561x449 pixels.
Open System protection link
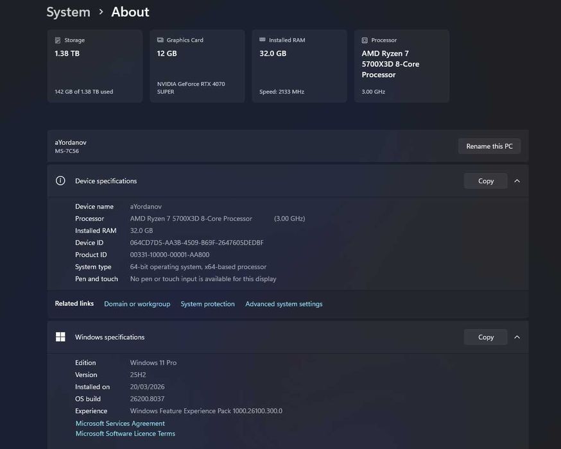click(x=207, y=304)
